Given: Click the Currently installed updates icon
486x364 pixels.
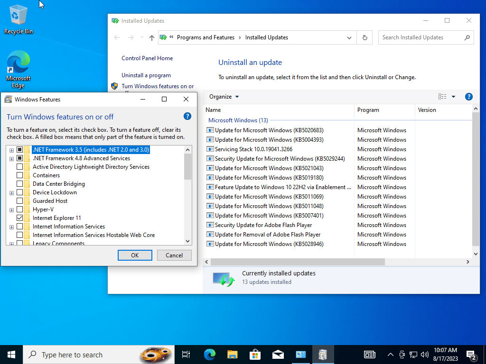Looking at the screenshot, I should pos(224,279).
